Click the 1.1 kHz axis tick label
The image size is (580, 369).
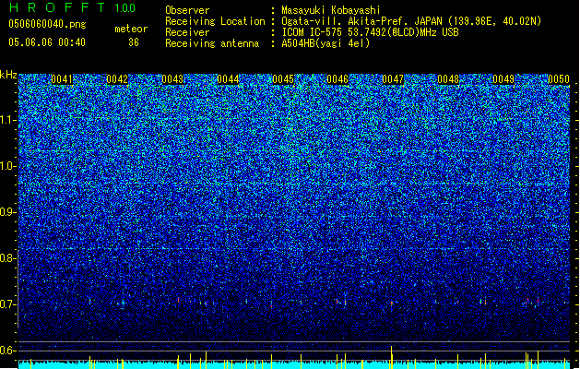click(8, 120)
